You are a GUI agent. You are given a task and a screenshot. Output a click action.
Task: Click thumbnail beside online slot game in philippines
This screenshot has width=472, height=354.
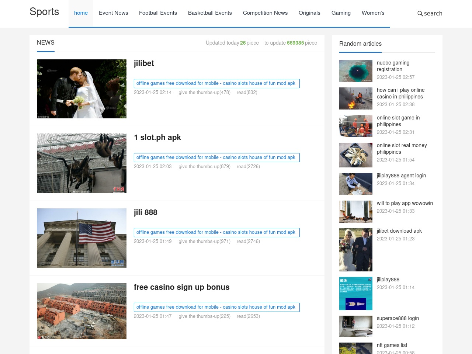(356, 126)
